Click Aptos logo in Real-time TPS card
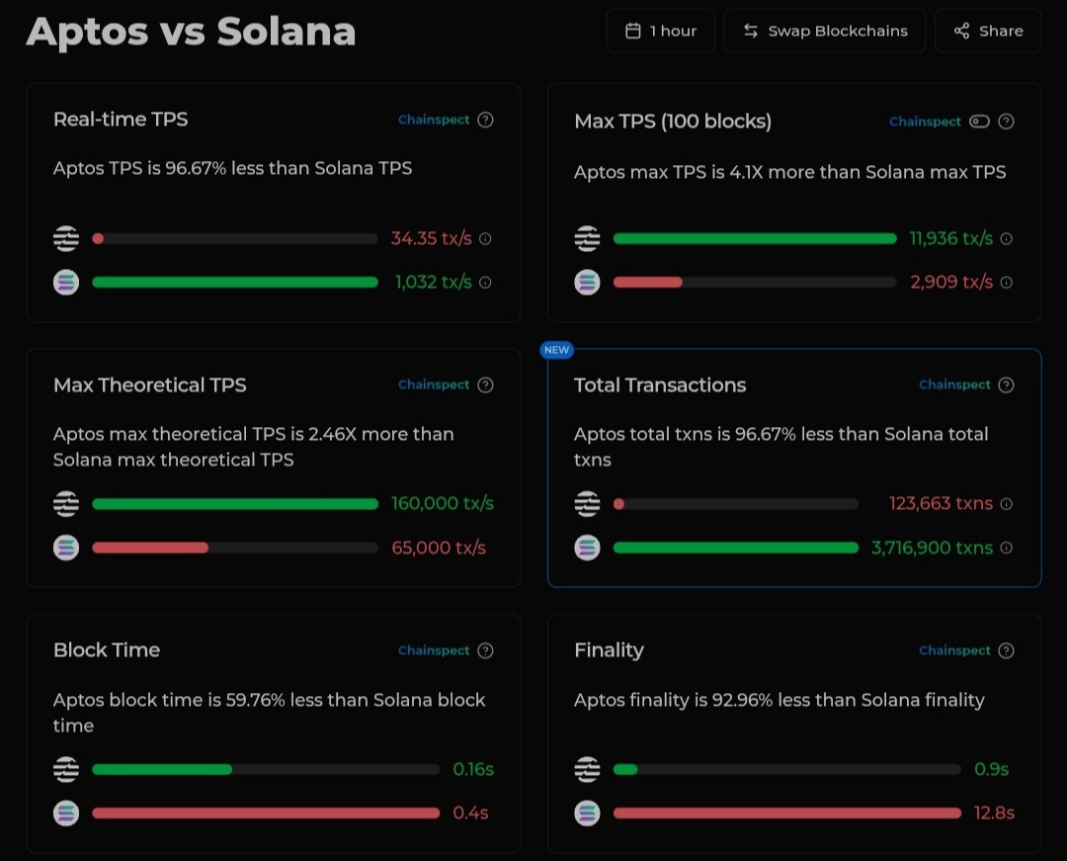 (x=66, y=238)
